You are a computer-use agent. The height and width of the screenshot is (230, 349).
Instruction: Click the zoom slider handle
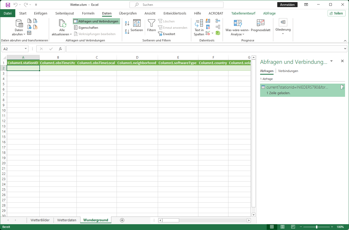tap(317, 227)
